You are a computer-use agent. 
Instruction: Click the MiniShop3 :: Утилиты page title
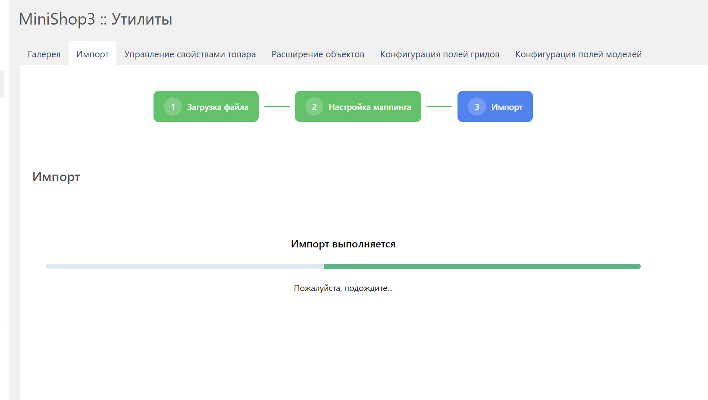tap(95, 19)
